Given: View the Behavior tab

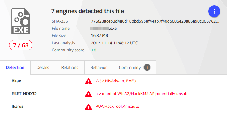Looking at the screenshot, I should pos(99,67).
